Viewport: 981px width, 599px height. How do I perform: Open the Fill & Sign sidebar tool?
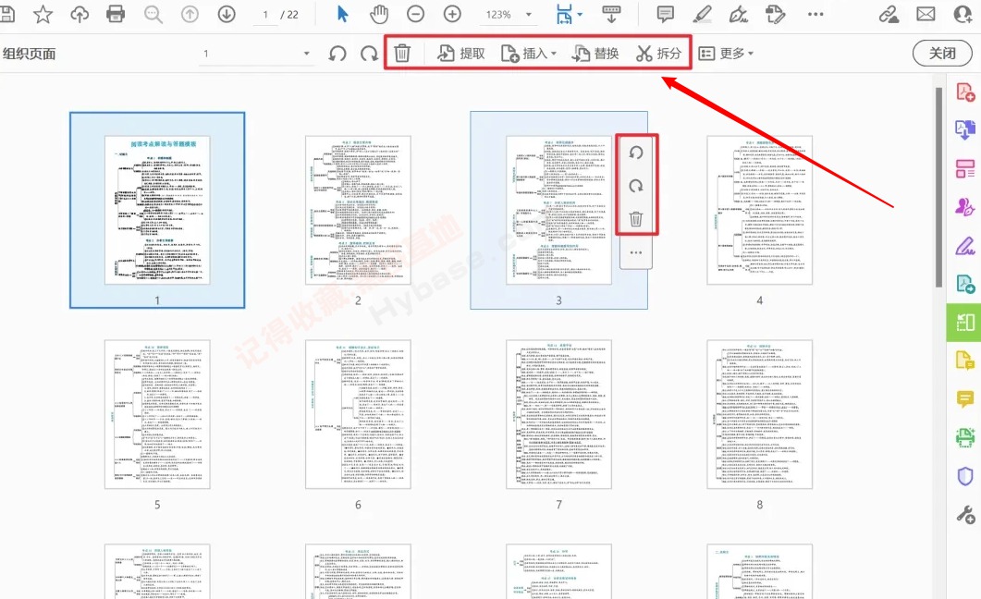tap(964, 246)
